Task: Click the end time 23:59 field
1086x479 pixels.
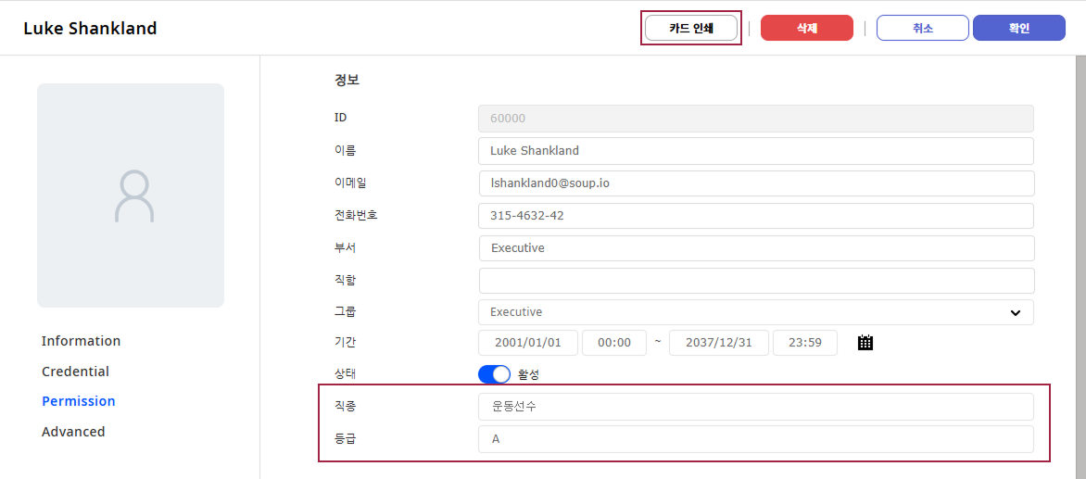Action: [x=804, y=343]
